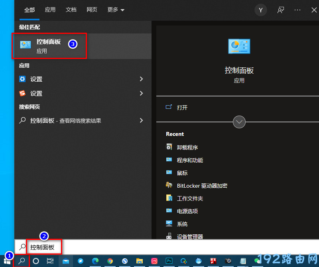Viewport: 319px width, 267px height.
Task: Open the Windows Start menu
Action: click(7, 261)
